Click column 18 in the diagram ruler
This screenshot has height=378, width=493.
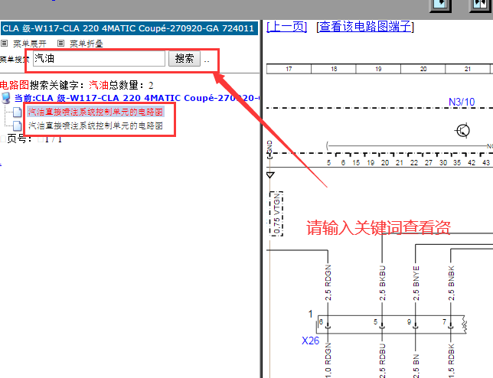(334, 69)
